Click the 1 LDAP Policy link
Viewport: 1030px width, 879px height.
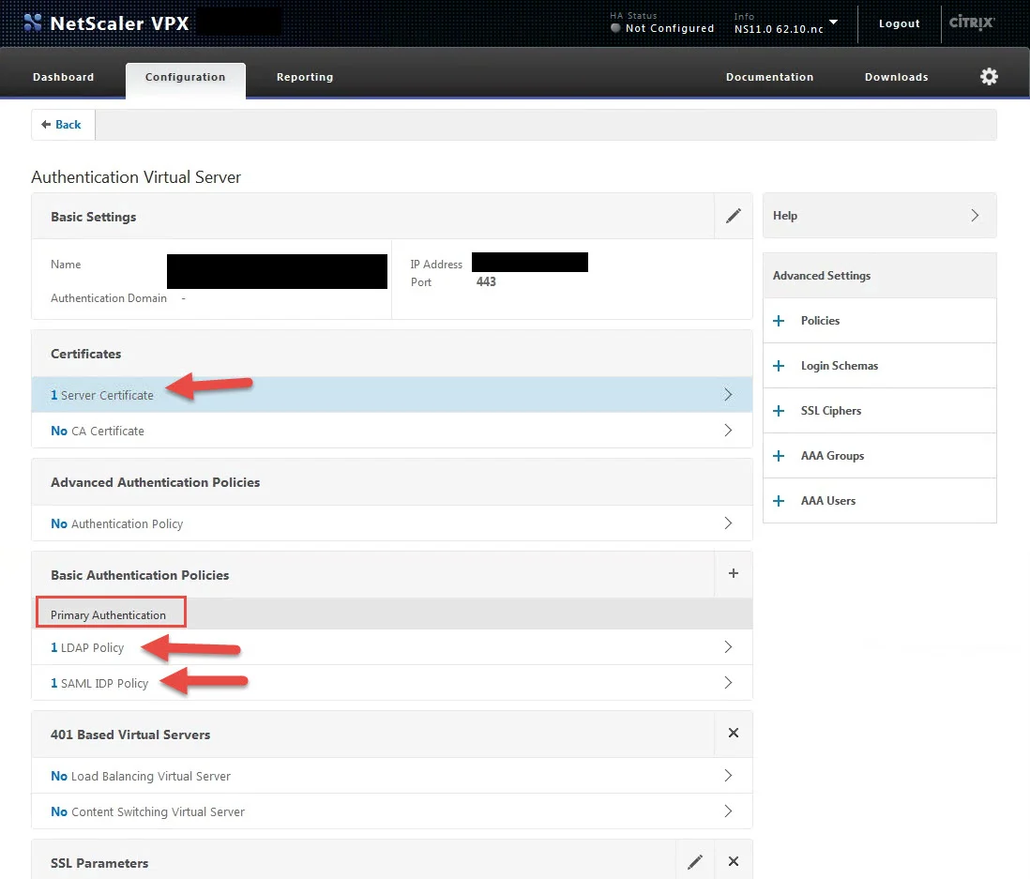[x=87, y=647]
